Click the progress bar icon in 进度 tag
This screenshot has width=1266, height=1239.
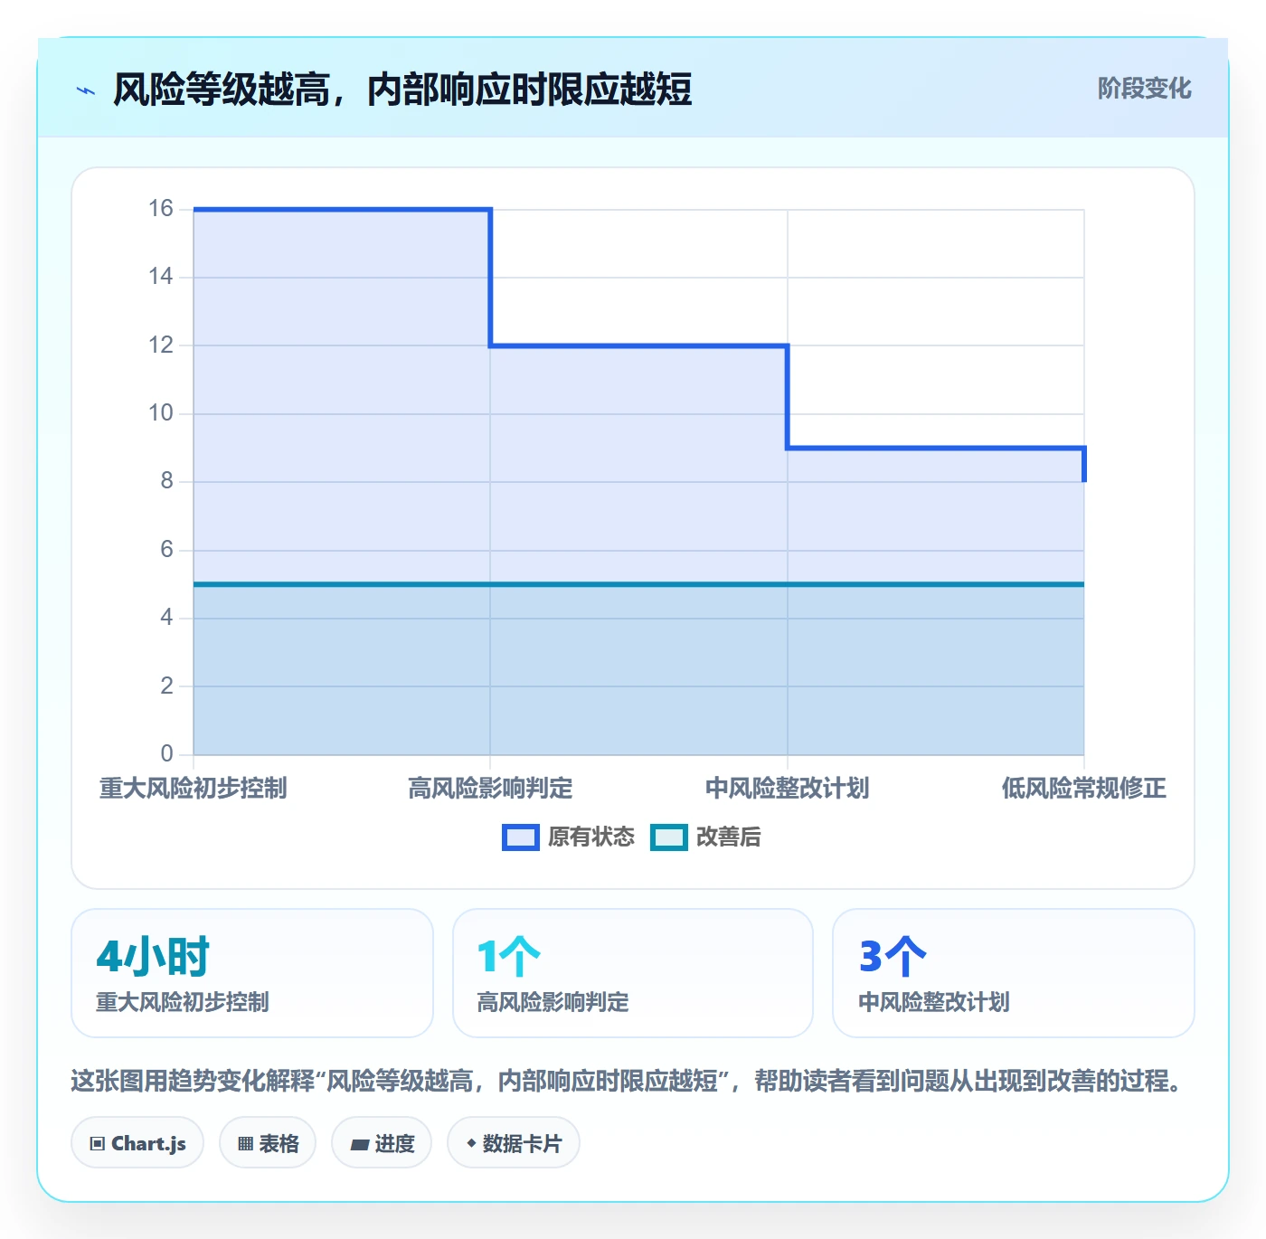pos(360,1145)
